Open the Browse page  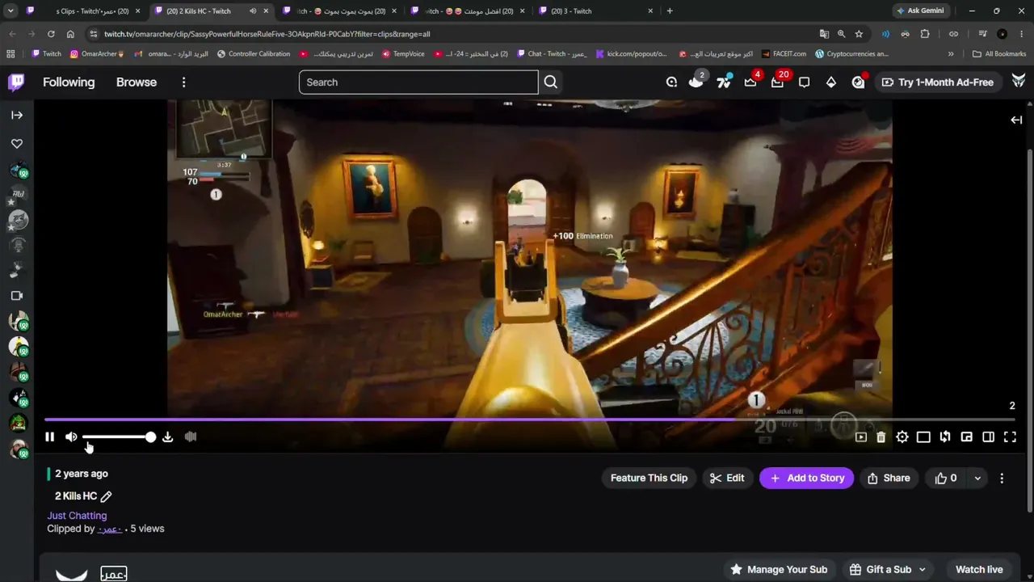tap(137, 82)
